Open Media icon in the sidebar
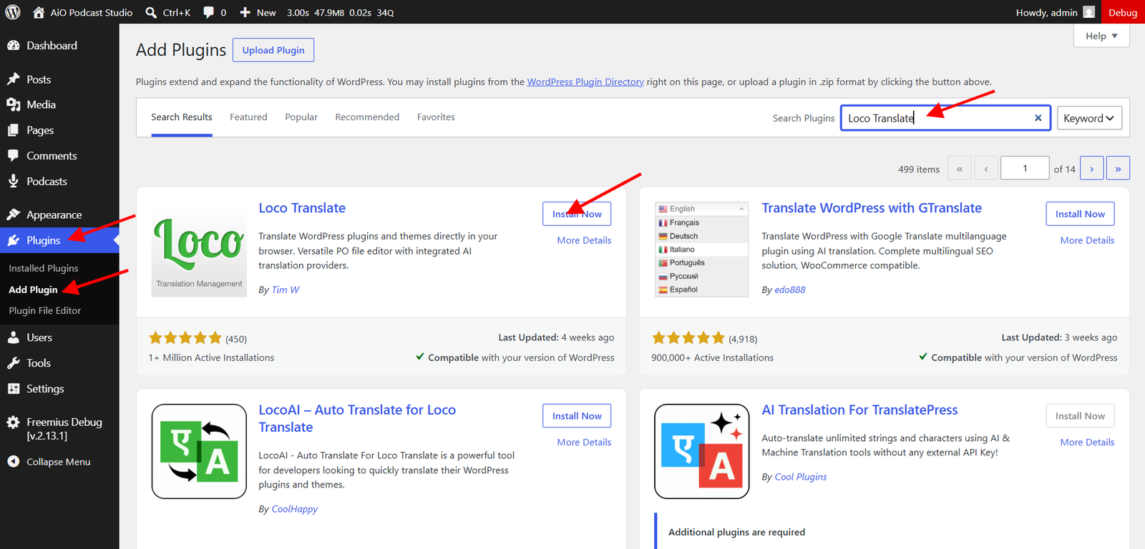The height and width of the screenshot is (549, 1145). 14,104
